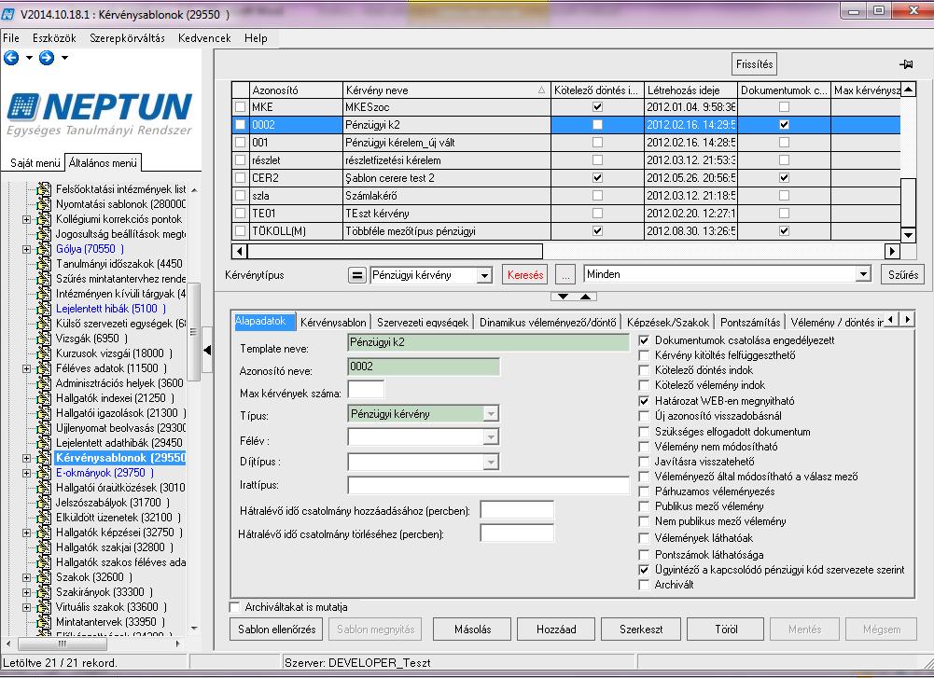Click the tree icon of Féléves adatok
The height and width of the screenshot is (678, 934).
pos(44,367)
